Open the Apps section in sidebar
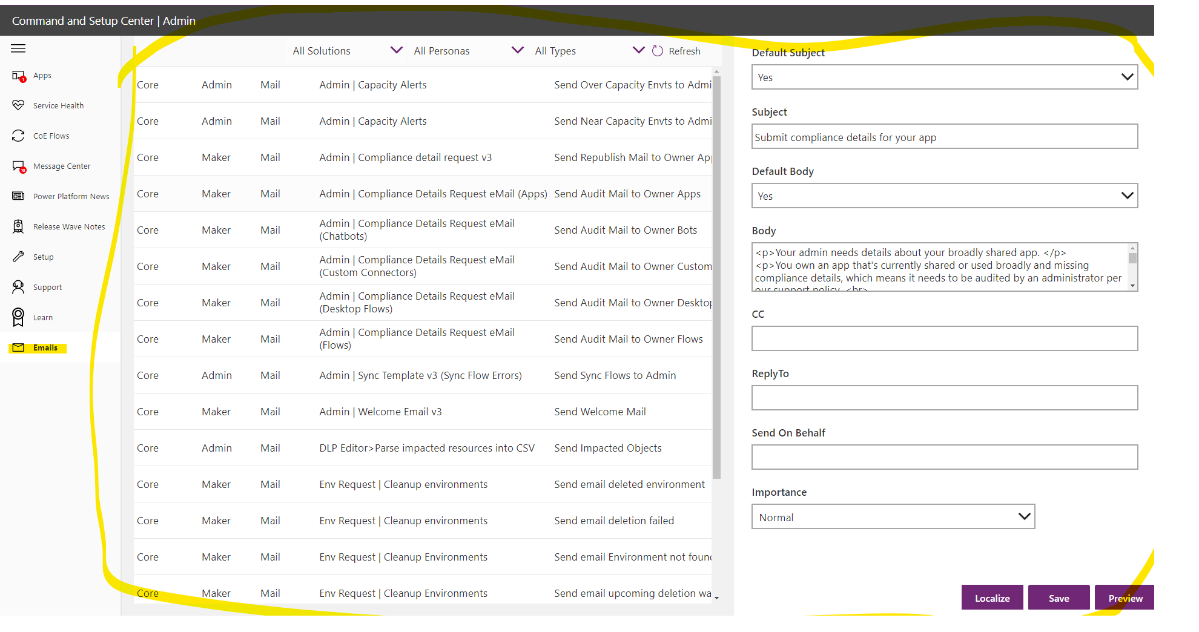The image size is (1199, 632). coord(42,75)
